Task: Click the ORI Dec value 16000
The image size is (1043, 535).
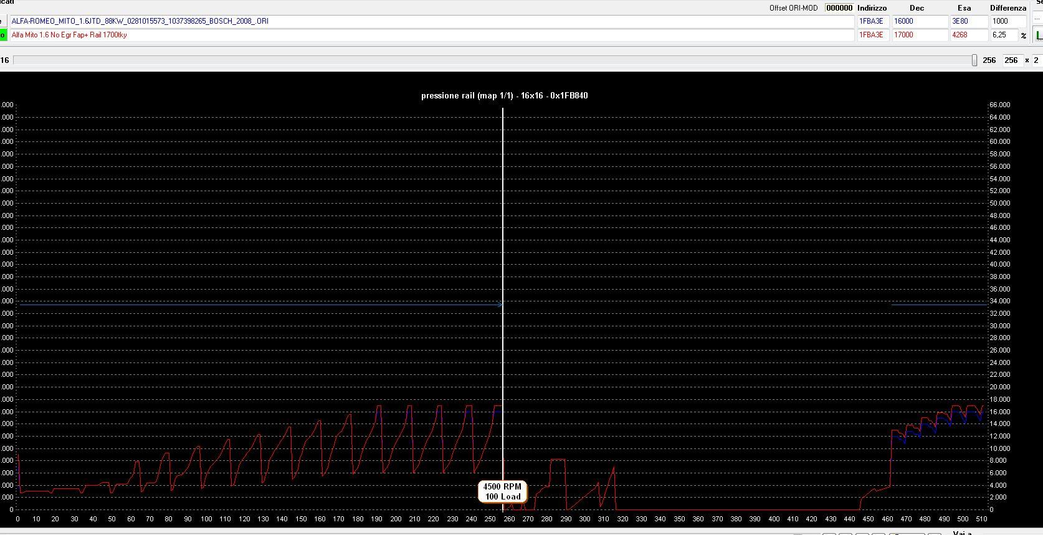Action: click(920, 21)
